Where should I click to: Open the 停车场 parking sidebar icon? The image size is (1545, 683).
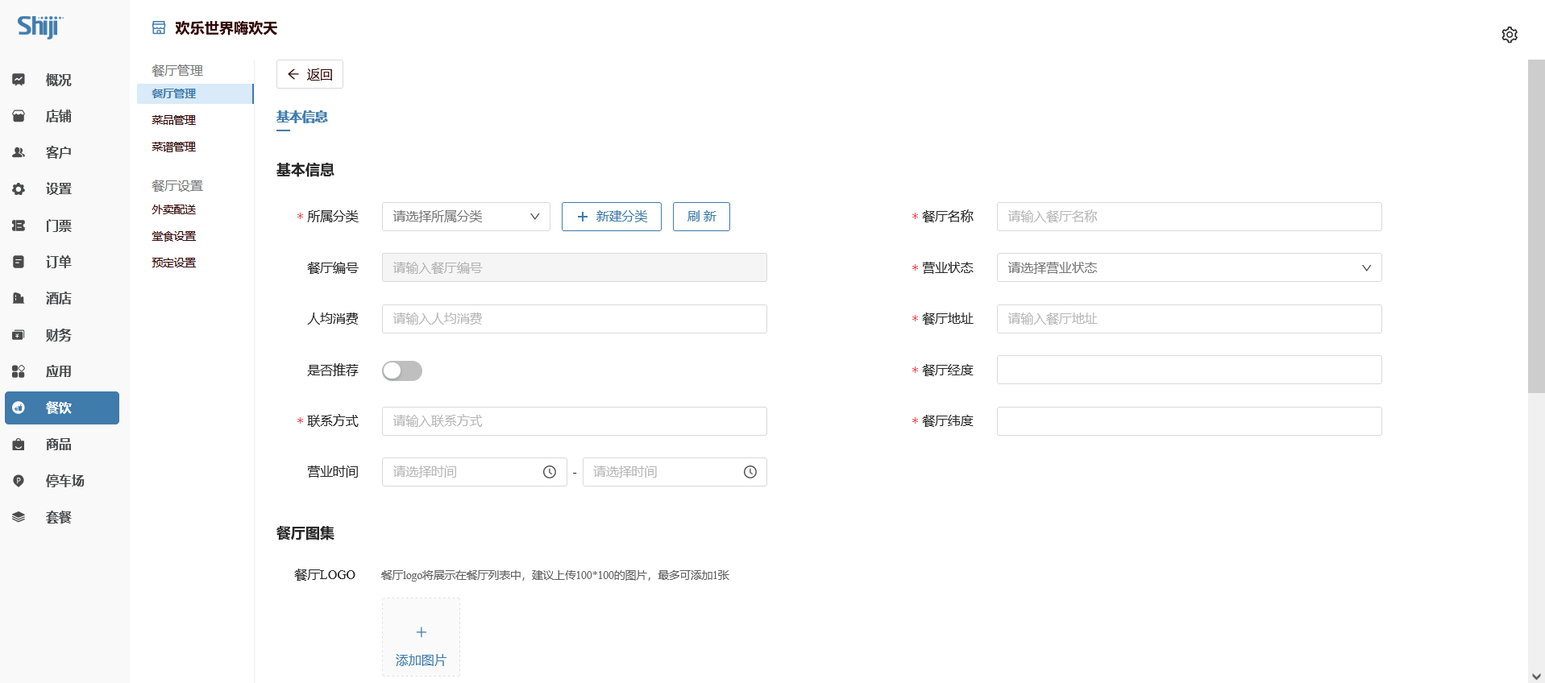(x=19, y=481)
